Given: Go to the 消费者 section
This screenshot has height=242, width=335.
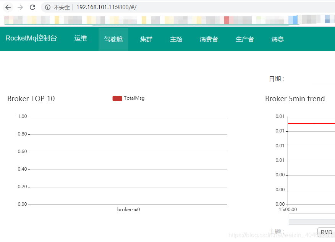Looking at the screenshot, I should (x=209, y=39).
